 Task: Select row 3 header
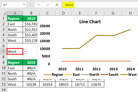(x=3, y=29)
